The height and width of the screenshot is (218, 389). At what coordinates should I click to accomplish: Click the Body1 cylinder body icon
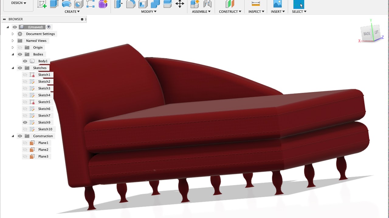(x=32, y=61)
